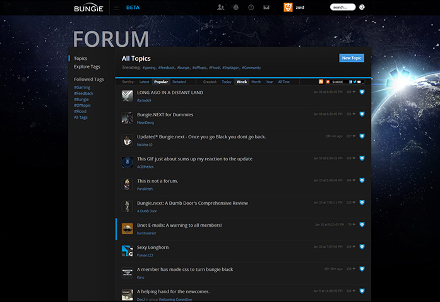Open followed tag #Flood in the sidebar
440x302 pixels.
pyautogui.click(x=80, y=111)
